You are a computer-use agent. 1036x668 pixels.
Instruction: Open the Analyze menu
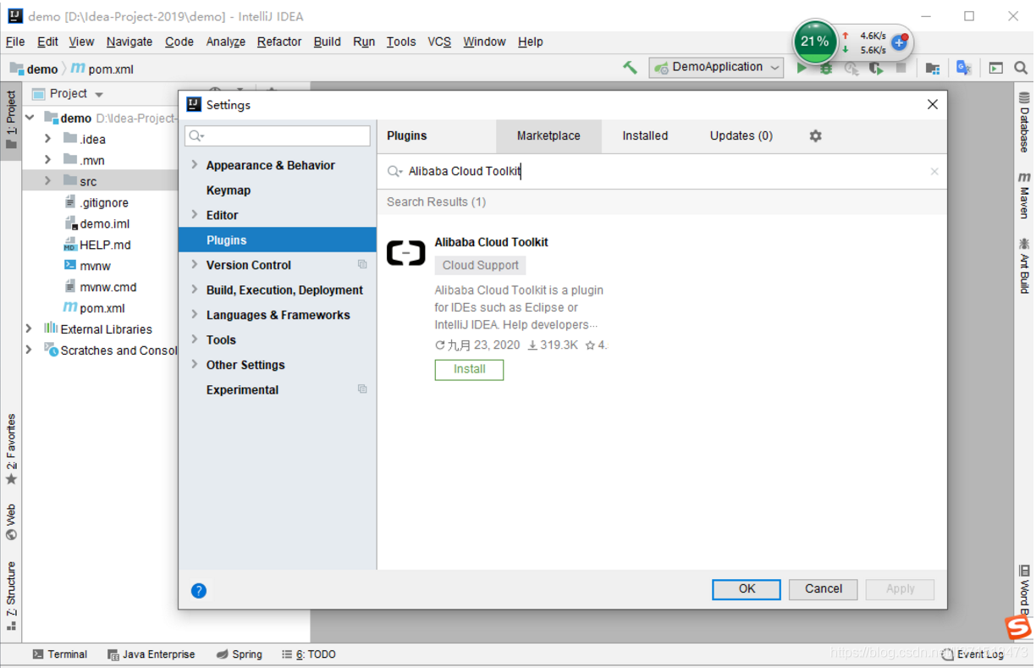click(226, 41)
